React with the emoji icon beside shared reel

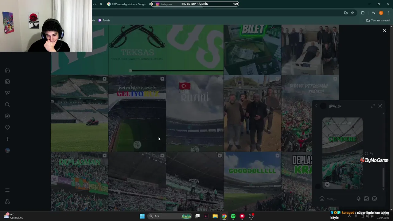(366, 153)
